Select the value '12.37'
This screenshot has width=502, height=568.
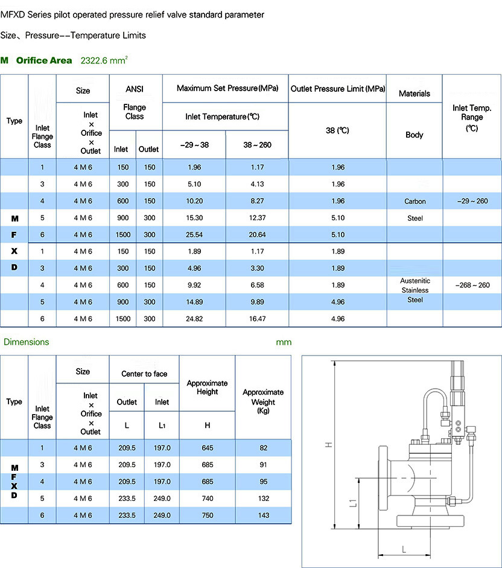tap(257, 218)
